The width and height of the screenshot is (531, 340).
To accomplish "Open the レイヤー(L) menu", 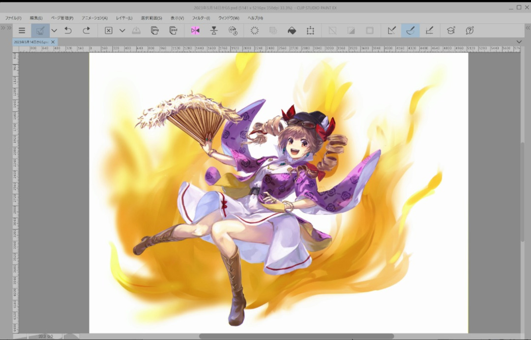I will point(124,18).
